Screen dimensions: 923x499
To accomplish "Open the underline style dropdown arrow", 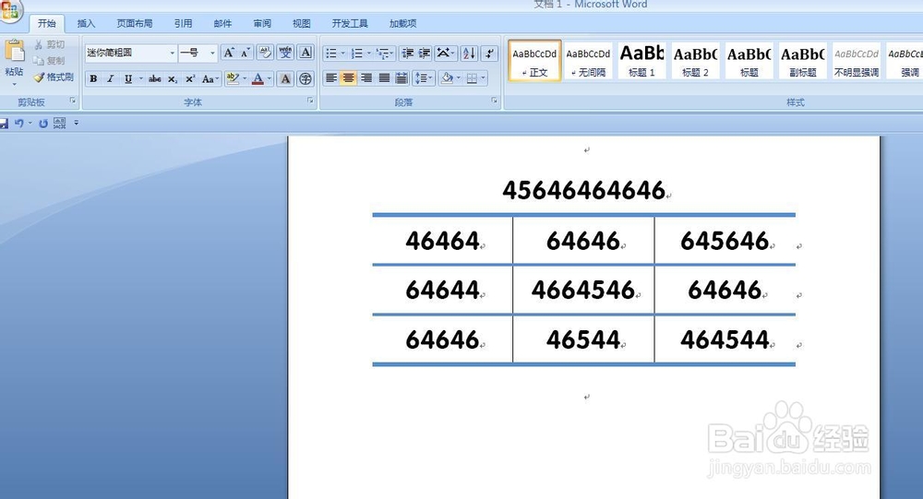I will click(140, 78).
